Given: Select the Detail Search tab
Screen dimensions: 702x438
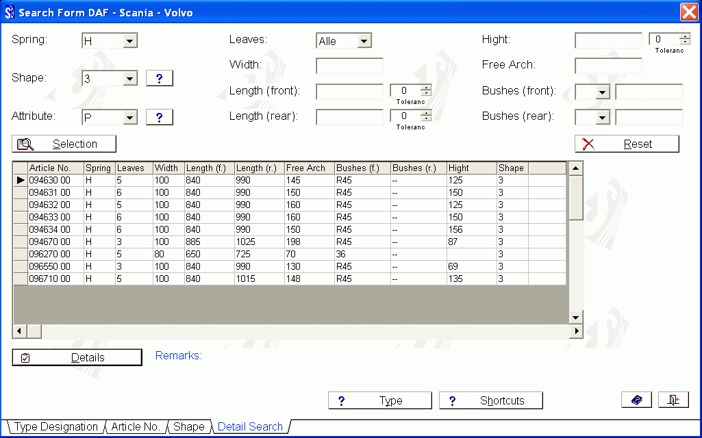Looking at the screenshot, I should (x=250, y=427).
